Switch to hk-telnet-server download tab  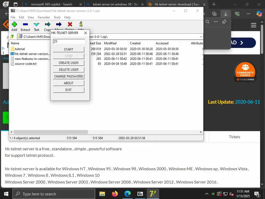pos(177,4)
